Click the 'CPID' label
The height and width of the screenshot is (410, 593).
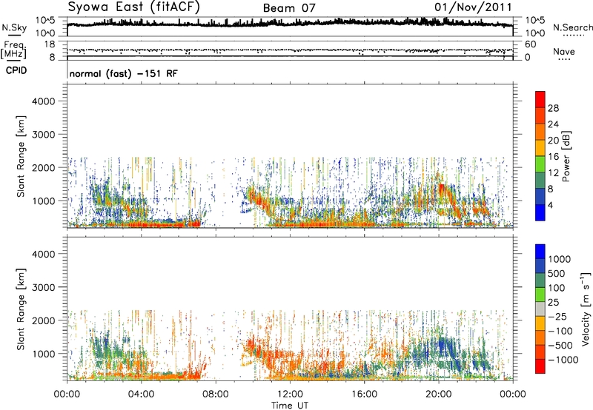click(16, 70)
